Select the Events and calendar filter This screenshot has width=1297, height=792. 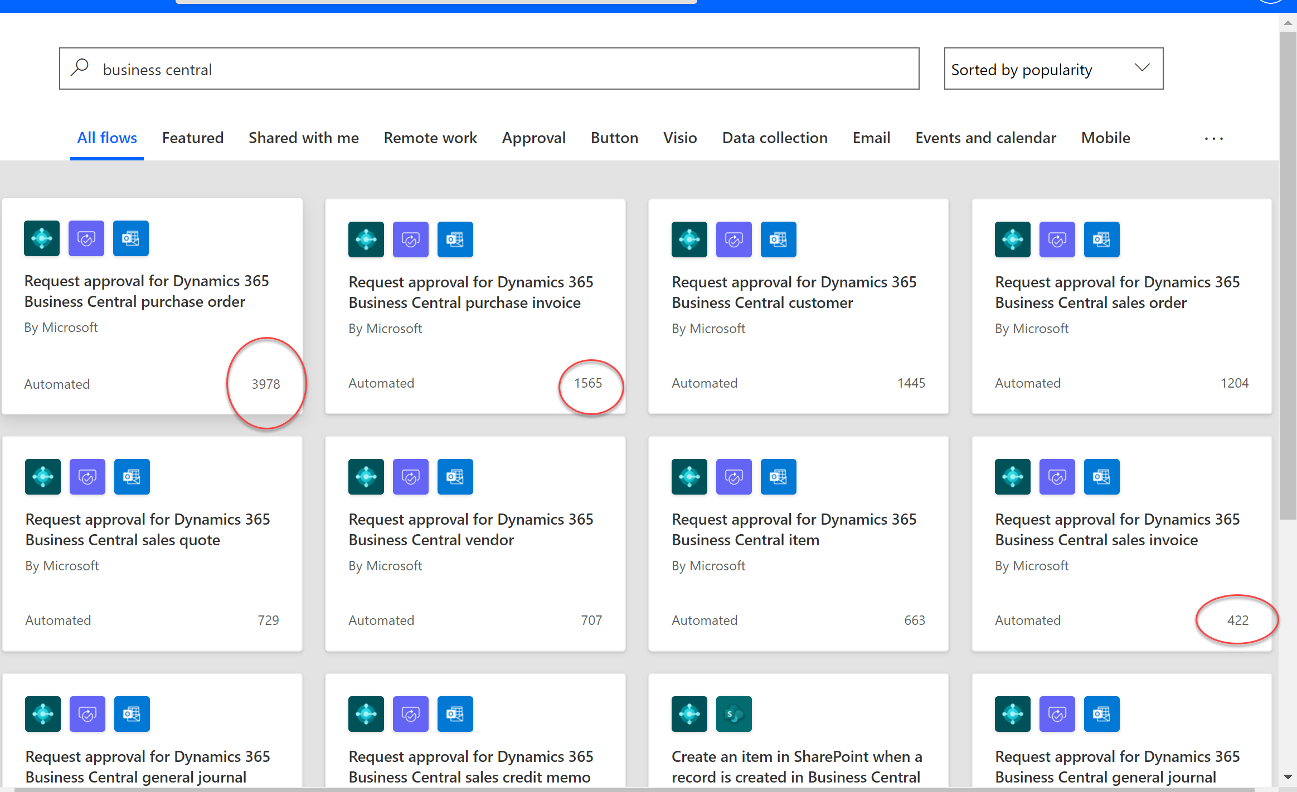point(985,138)
